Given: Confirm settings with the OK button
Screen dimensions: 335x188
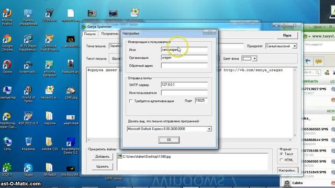Looking at the screenshot, I should click(x=169, y=140).
